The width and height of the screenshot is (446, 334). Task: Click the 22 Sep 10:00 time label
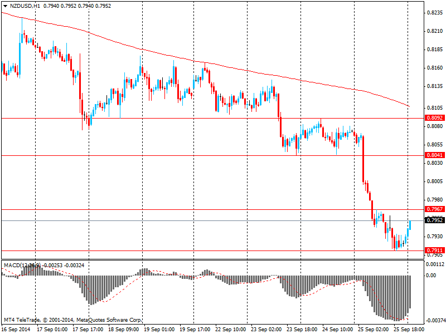231,330
